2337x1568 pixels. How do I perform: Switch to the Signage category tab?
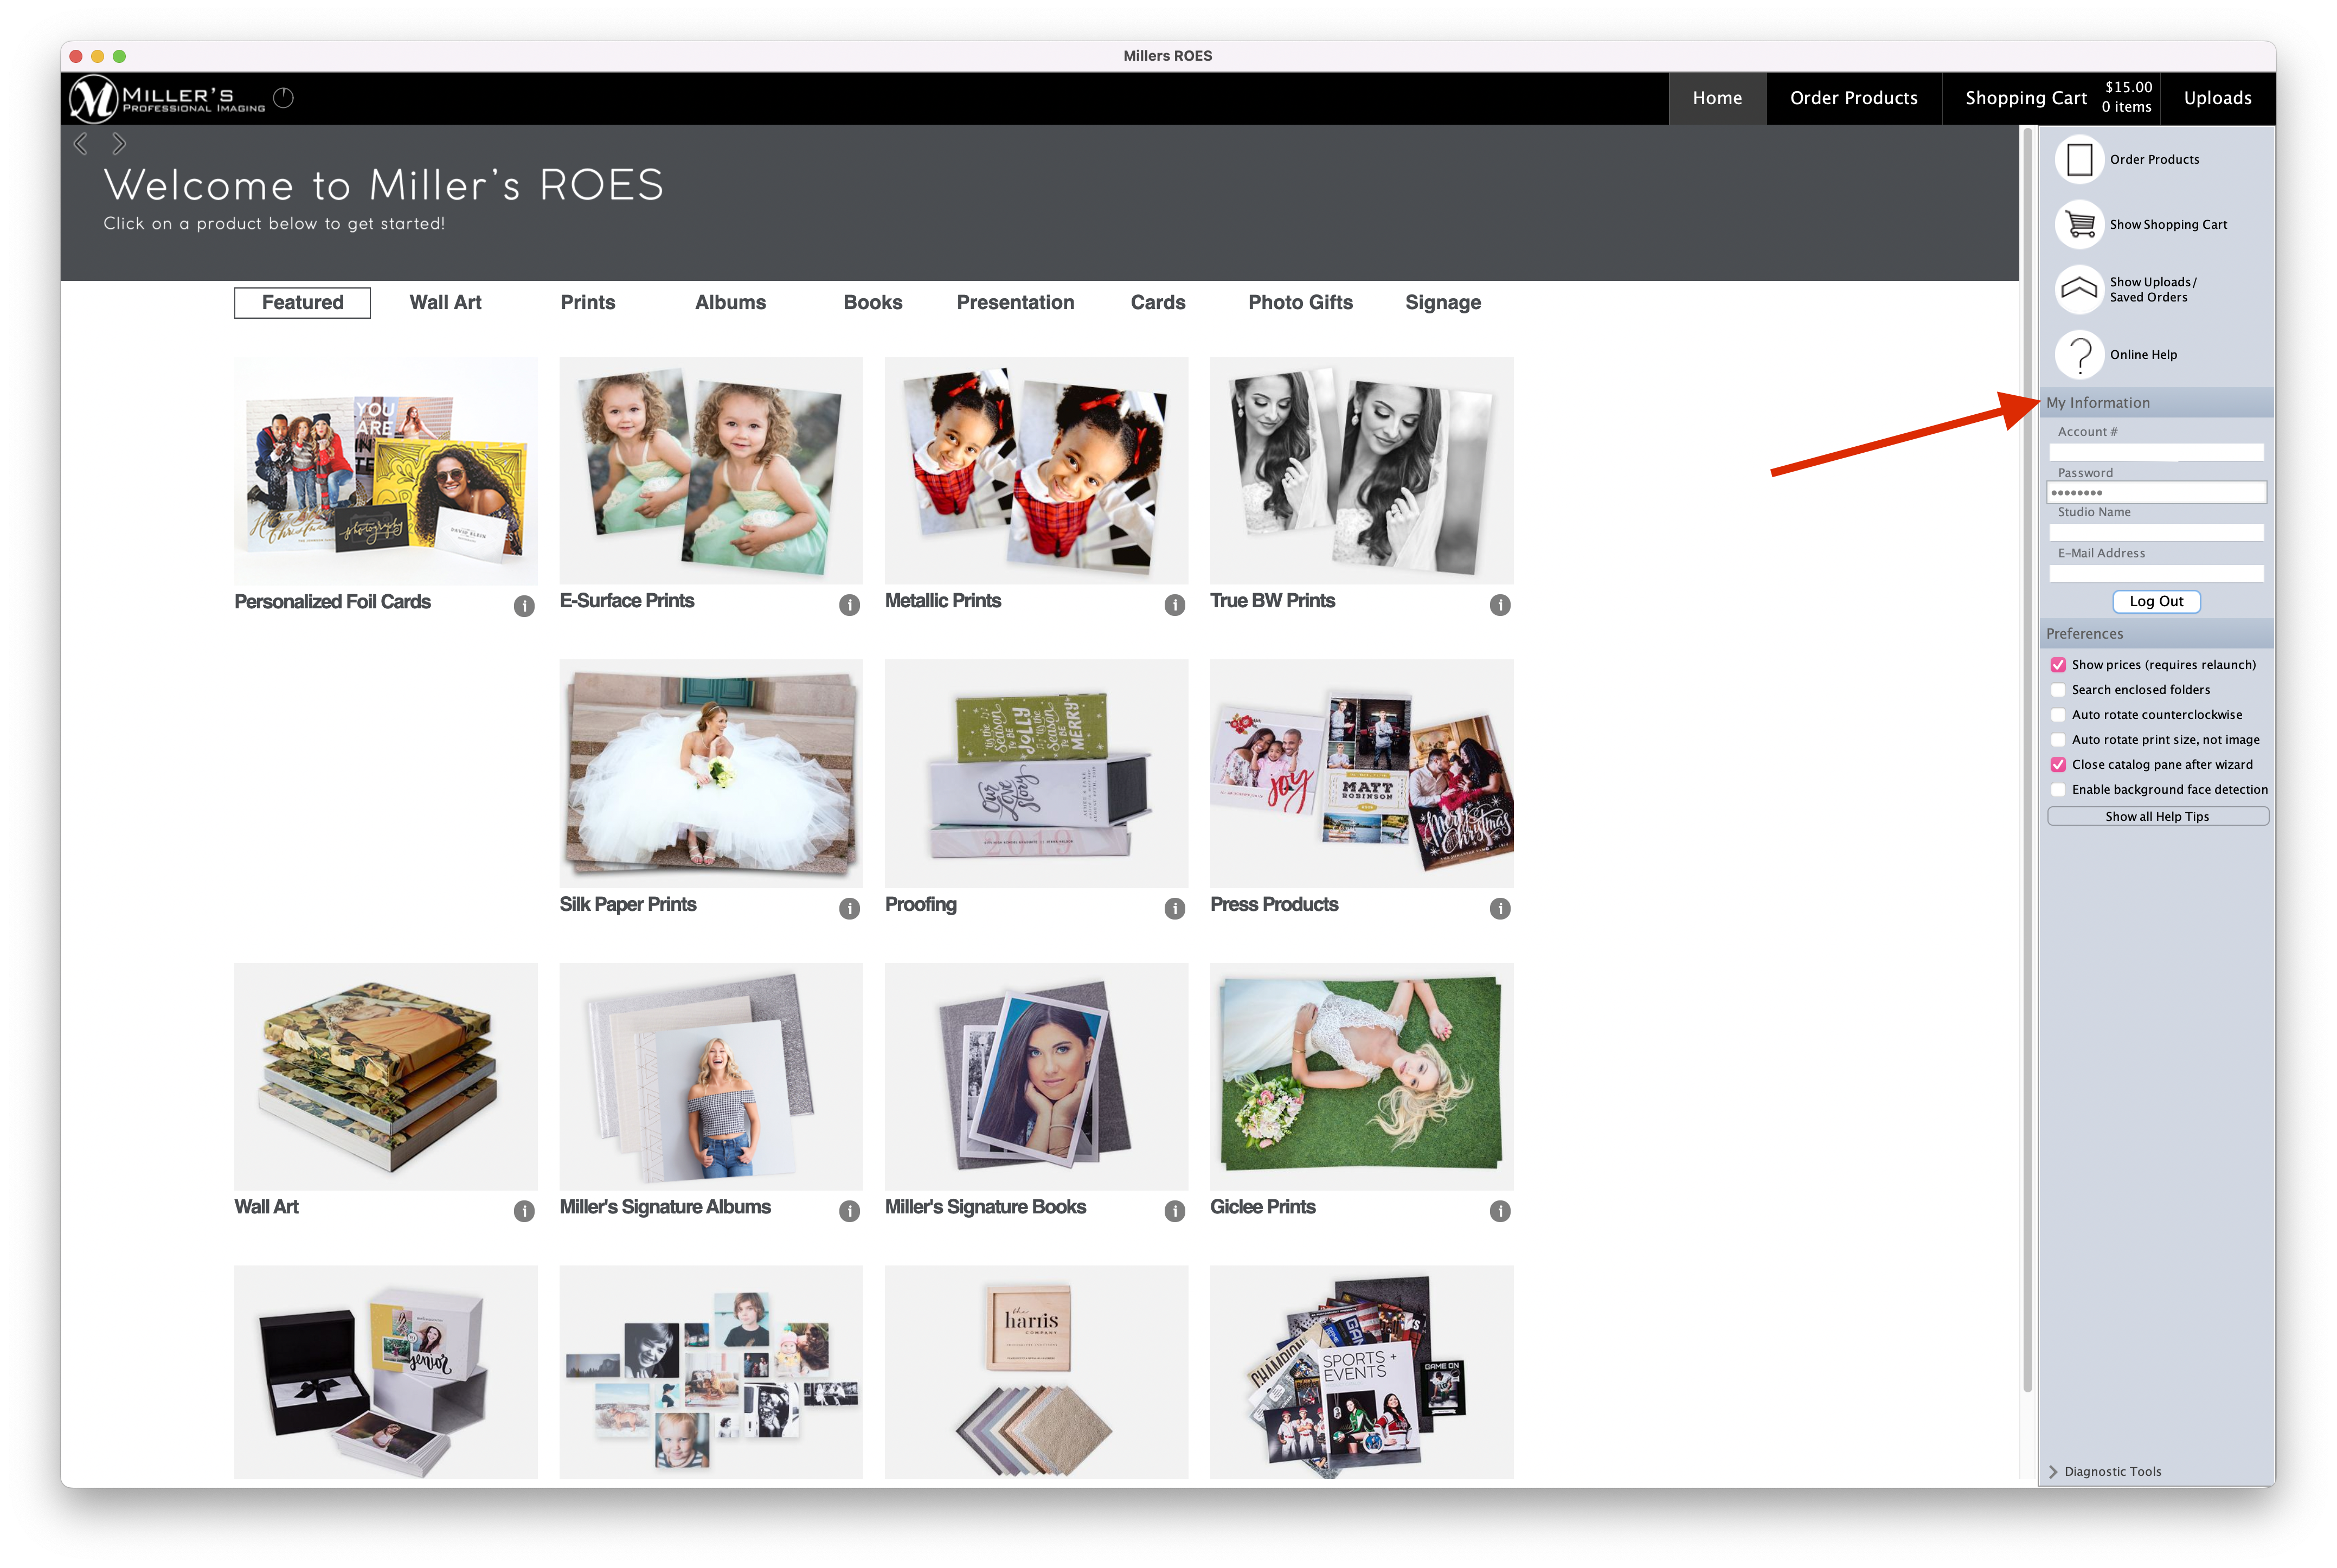click(x=1442, y=303)
